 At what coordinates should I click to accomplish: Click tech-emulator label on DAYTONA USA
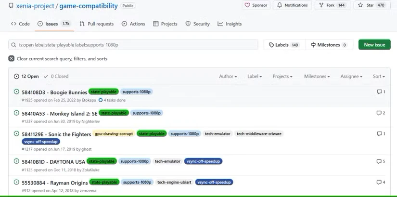(x=167, y=161)
